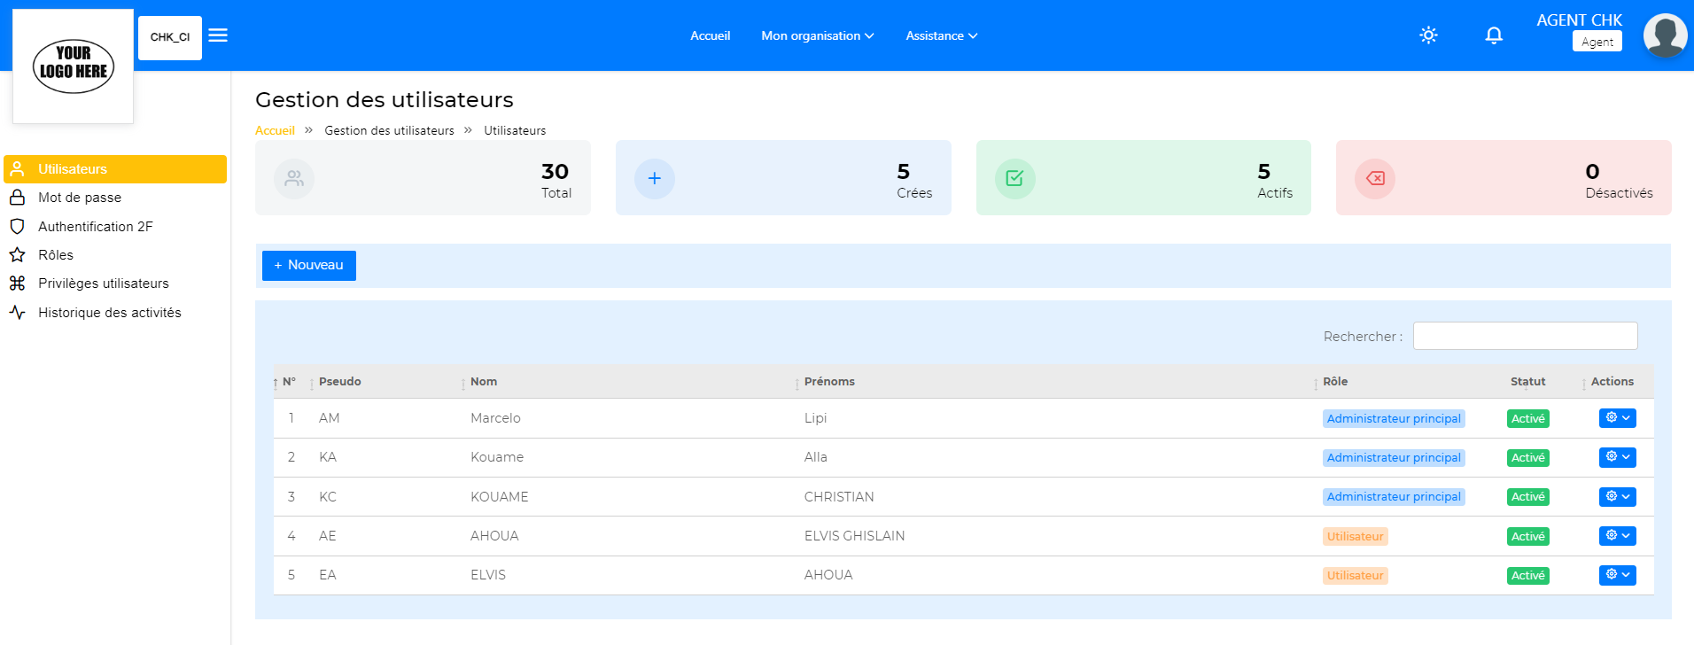This screenshot has height=645, width=1694.
Task: Sort table by Pseudo column
Action: tap(340, 382)
